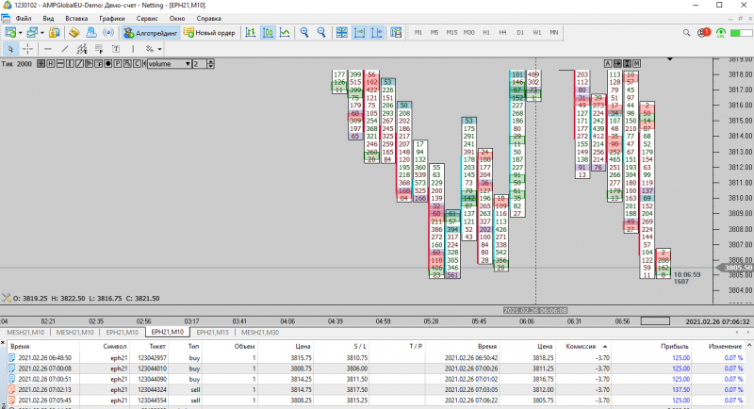Open the Data Window gold icon
This screenshot has height=409, width=754.
[74, 33]
